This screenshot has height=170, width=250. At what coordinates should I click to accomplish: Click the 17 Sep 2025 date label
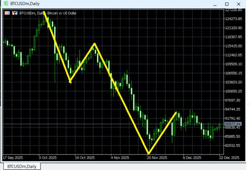(13, 158)
